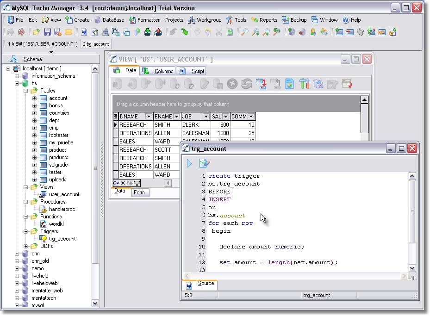
Task: Click the CLERK cell in JOB column
Action: tap(196, 125)
